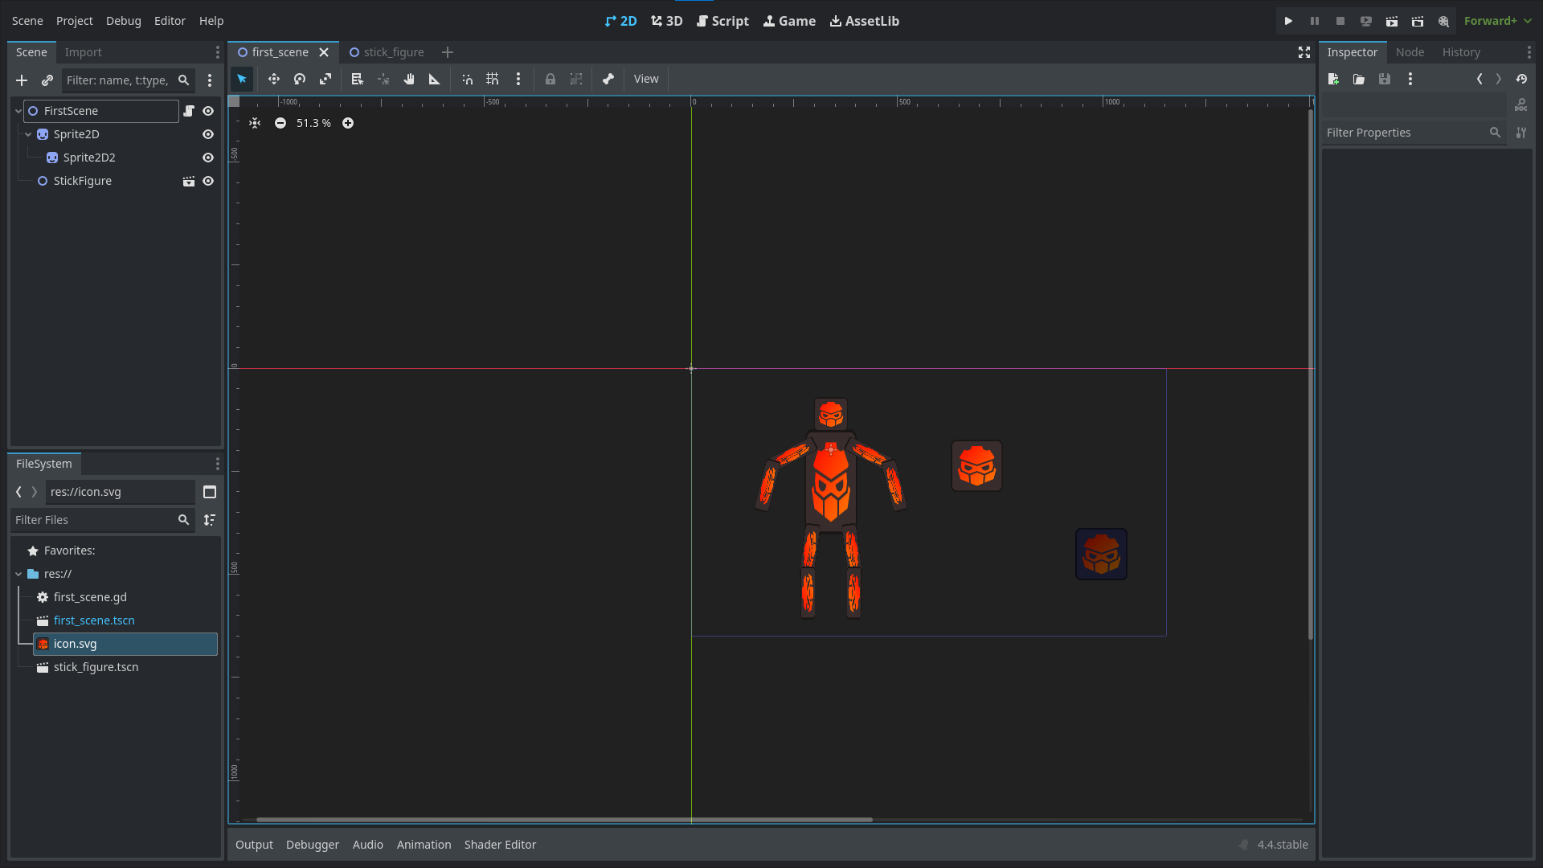Open the View menu above the viewport
This screenshot has width=1543, height=868.
pyautogui.click(x=645, y=79)
